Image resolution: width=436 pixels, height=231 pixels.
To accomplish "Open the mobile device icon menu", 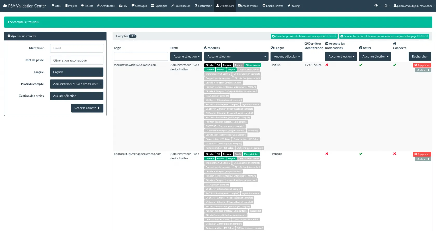I will click(x=387, y=6).
